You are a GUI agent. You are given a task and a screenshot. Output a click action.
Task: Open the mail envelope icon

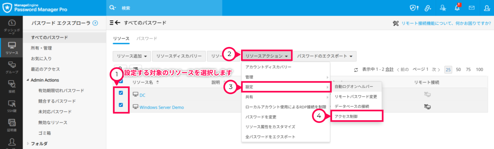(x=472, y=8)
